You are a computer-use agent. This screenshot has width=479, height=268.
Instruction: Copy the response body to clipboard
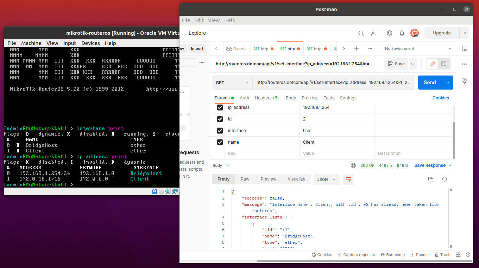(x=430, y=179)
